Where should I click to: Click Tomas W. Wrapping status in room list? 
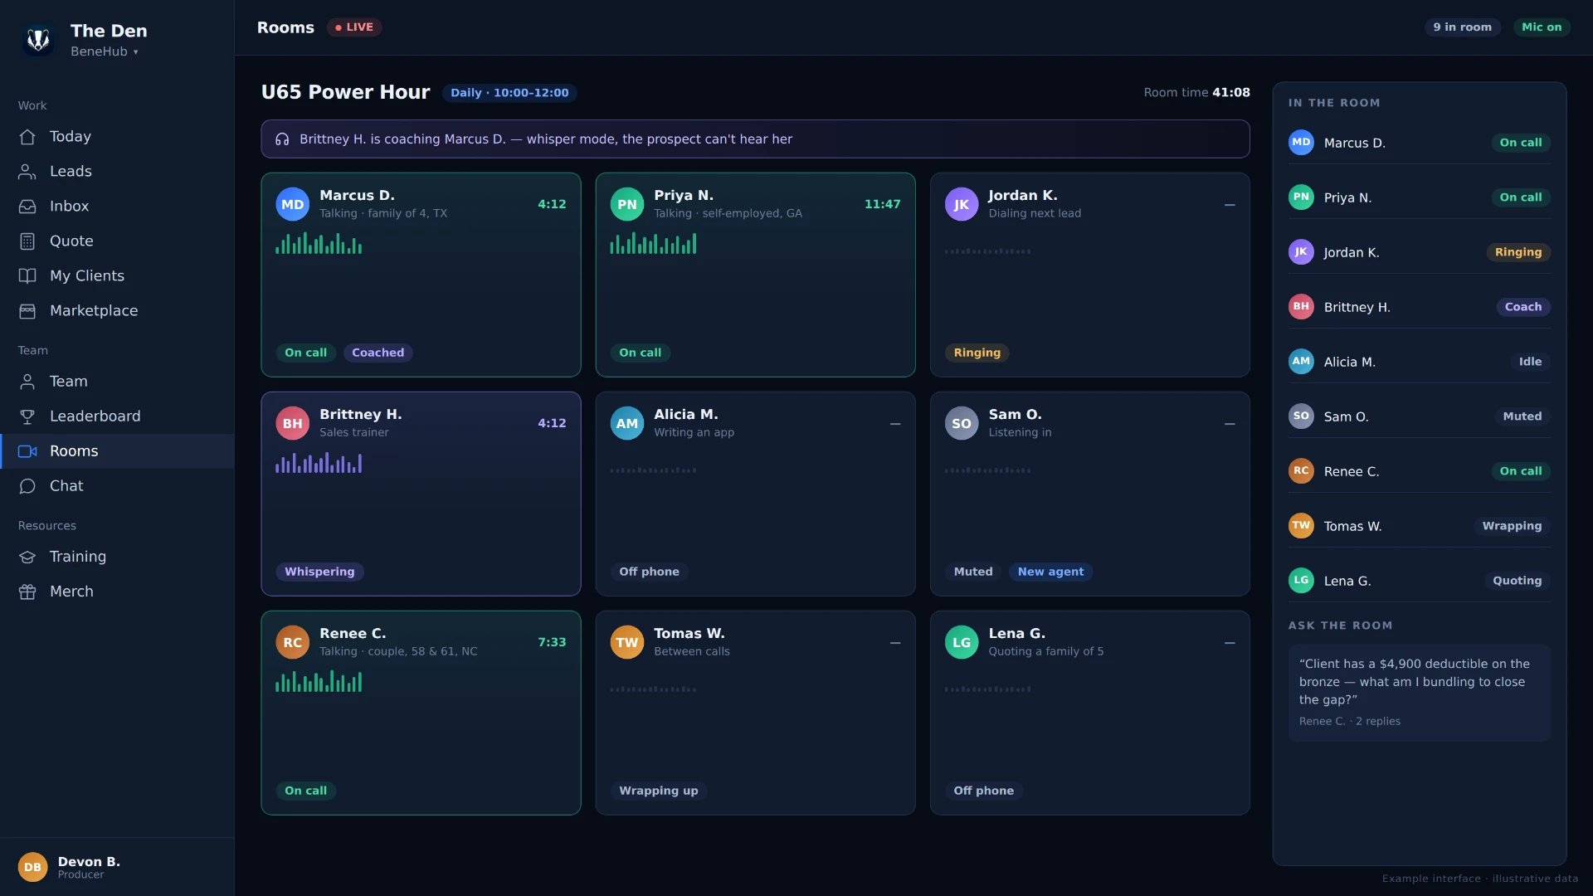1512,526
